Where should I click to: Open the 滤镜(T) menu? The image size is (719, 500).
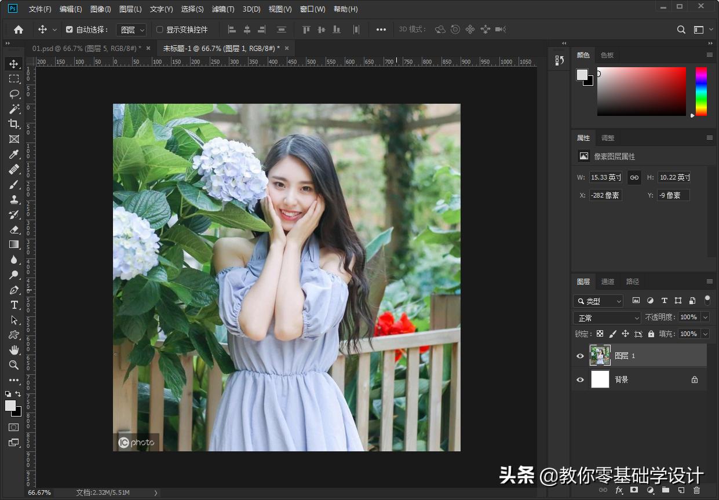223,9
